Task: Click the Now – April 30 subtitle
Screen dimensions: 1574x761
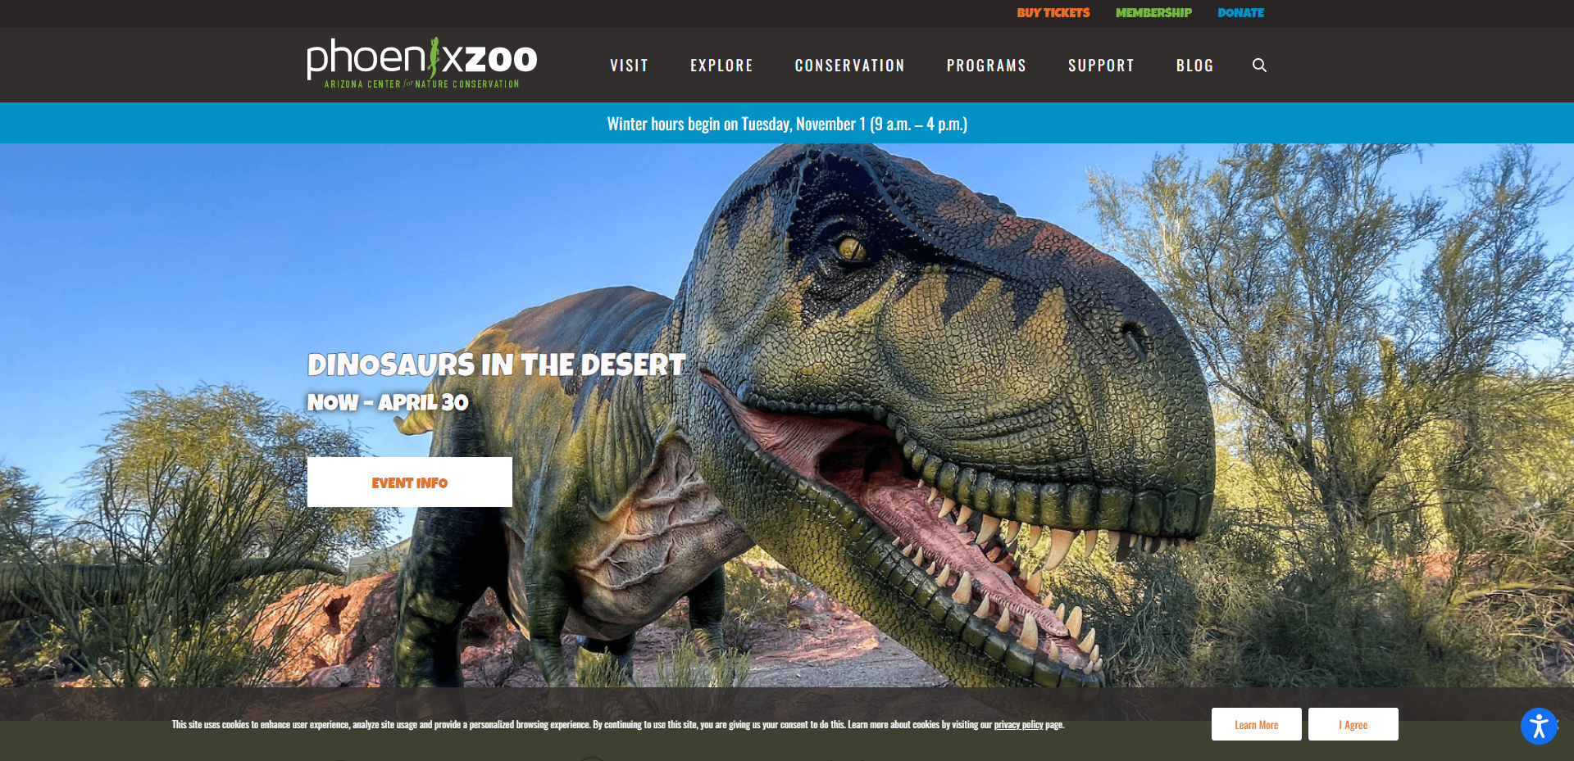Action: (388, 402)
